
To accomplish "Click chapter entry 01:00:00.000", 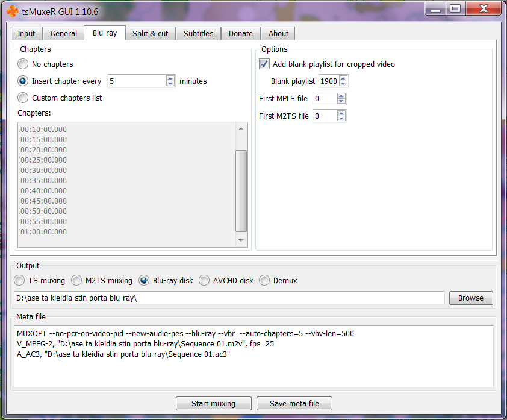I will tap(43, 231).
